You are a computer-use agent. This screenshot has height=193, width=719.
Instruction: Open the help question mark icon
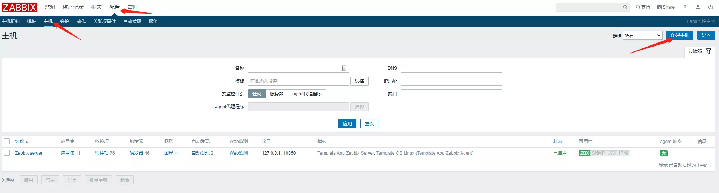(685, 7)
